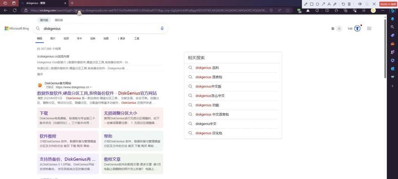Click the search magnifier in Bing box
Image resolution: width=398 pixels, height=179 pixels.
click(x=38, y=29)
